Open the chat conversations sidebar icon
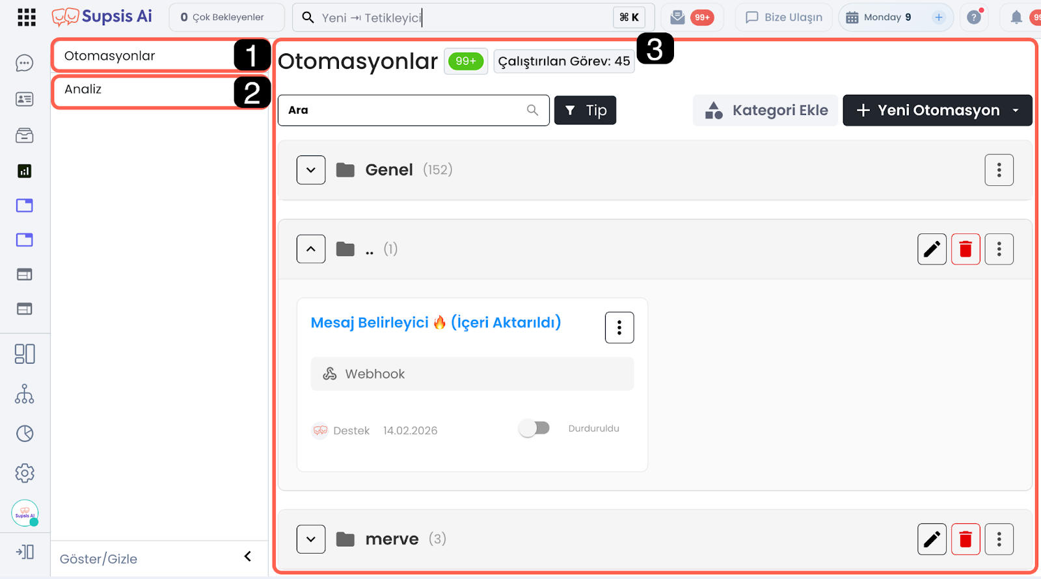1041x579 pixels. (x=25, y=63)
